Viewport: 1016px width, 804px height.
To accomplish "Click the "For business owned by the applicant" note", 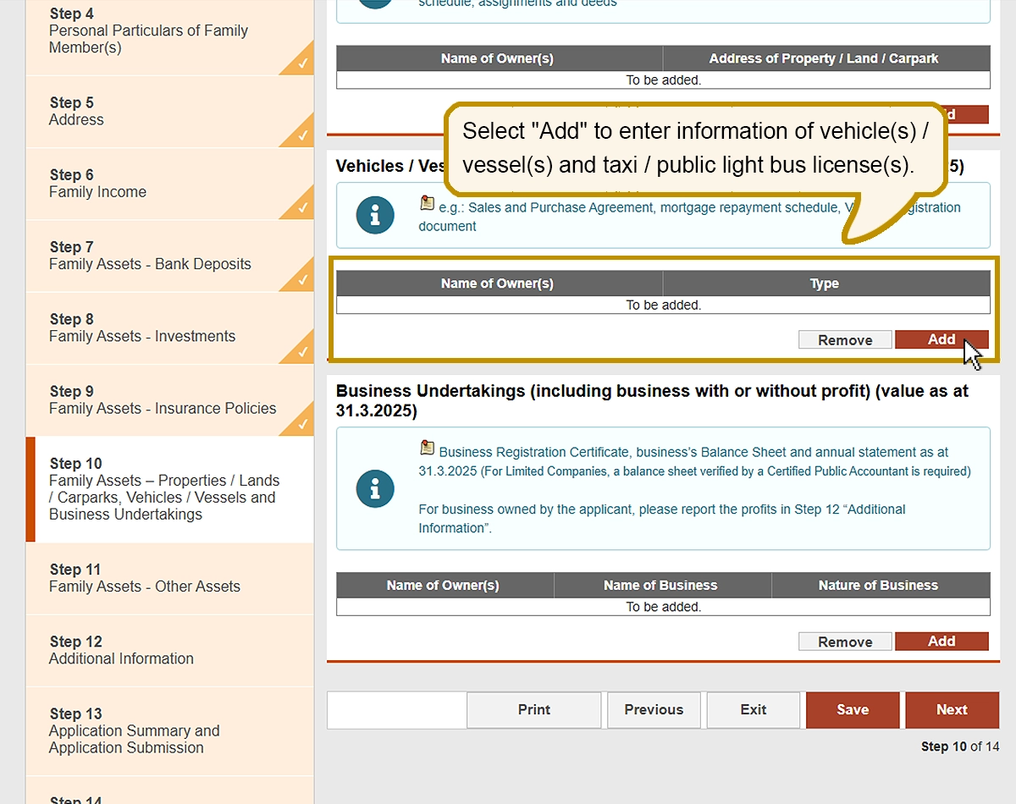I will coord(662,519).
